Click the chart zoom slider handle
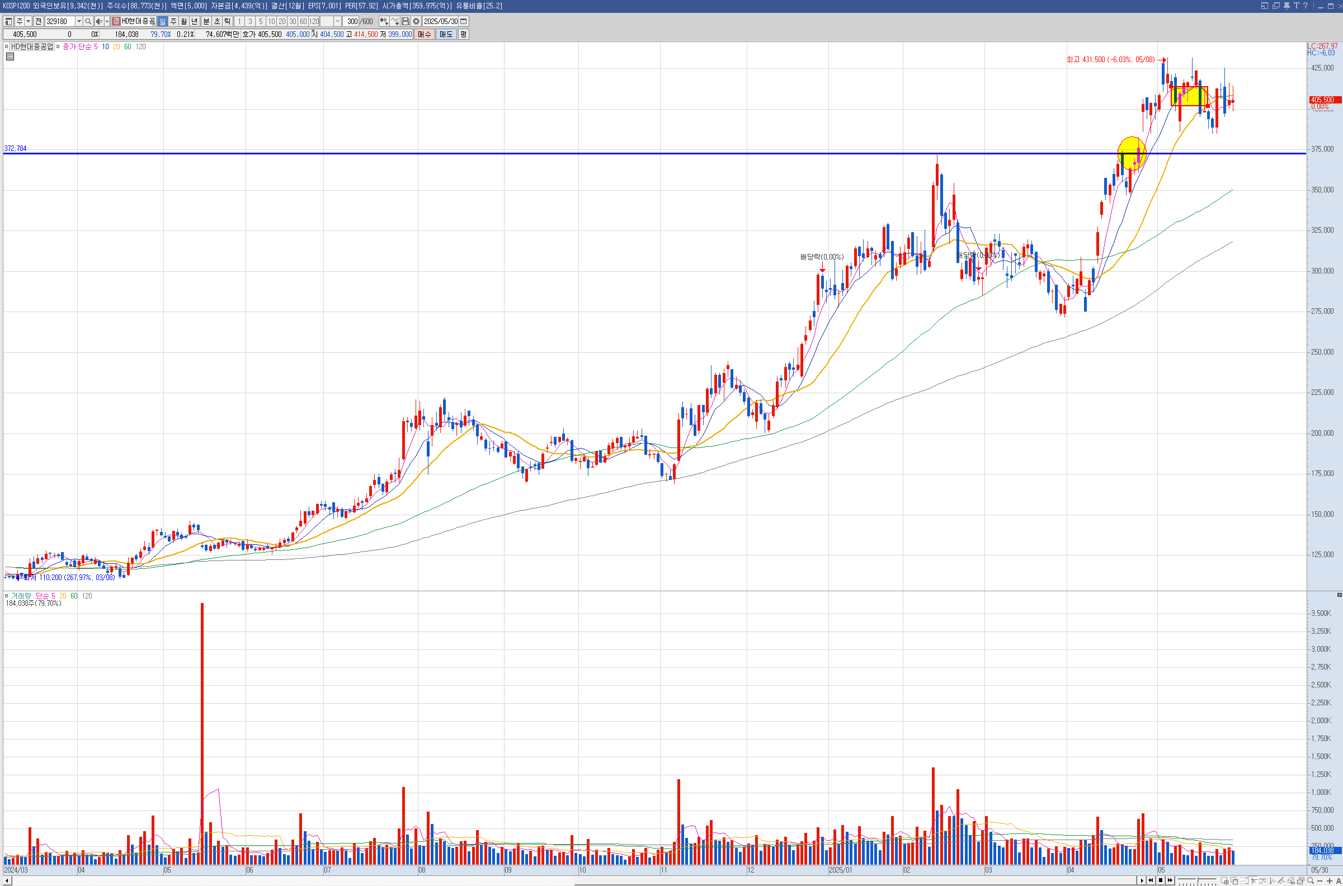1343x886 pixels. click(x=1198, y=881)
